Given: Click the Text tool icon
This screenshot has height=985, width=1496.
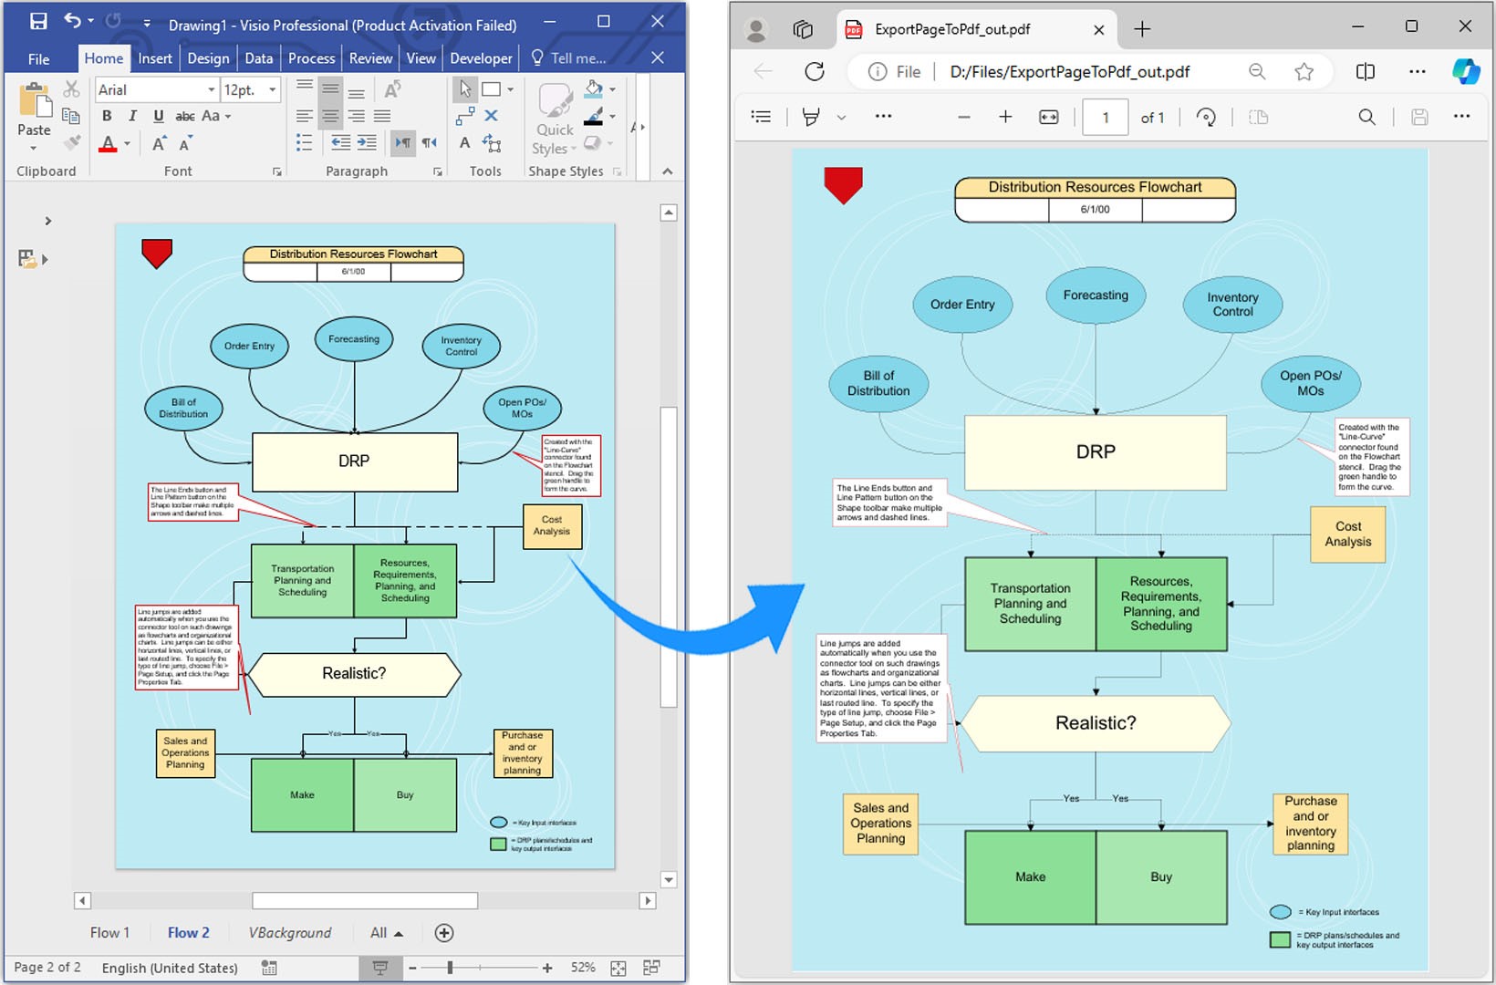Looking at the screenshot, I should (465, 142).
